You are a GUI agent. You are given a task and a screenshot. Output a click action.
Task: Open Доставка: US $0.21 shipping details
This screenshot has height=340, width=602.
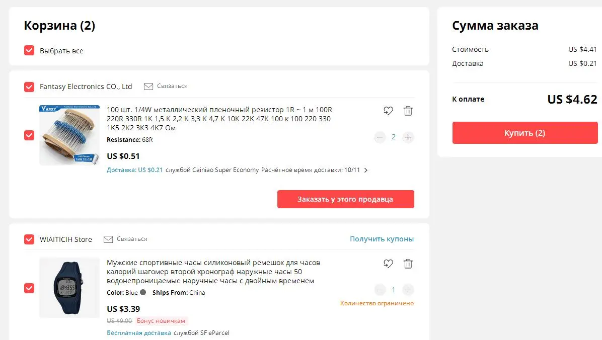135,169
